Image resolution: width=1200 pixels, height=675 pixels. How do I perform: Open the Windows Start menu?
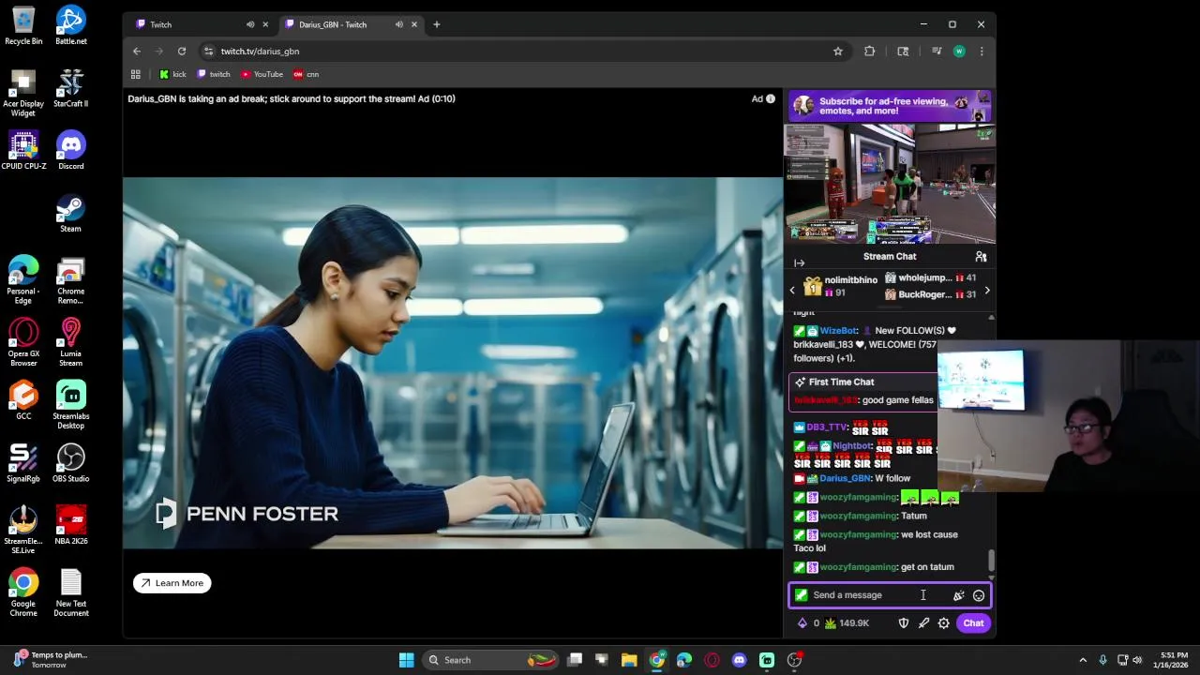(407, 660)
